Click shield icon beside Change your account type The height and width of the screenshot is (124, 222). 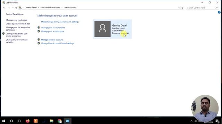click(x=39, y=31)
